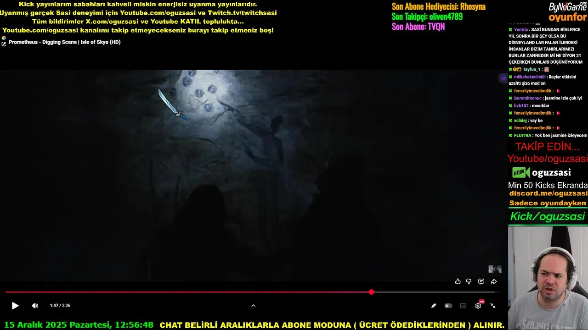Click the streamer webcam feed
The height and width of the screenshot is (330, 588).
(x=548, y=278)
